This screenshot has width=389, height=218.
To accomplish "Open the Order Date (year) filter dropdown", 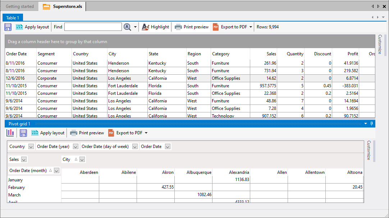I will [x=75, y=147].
